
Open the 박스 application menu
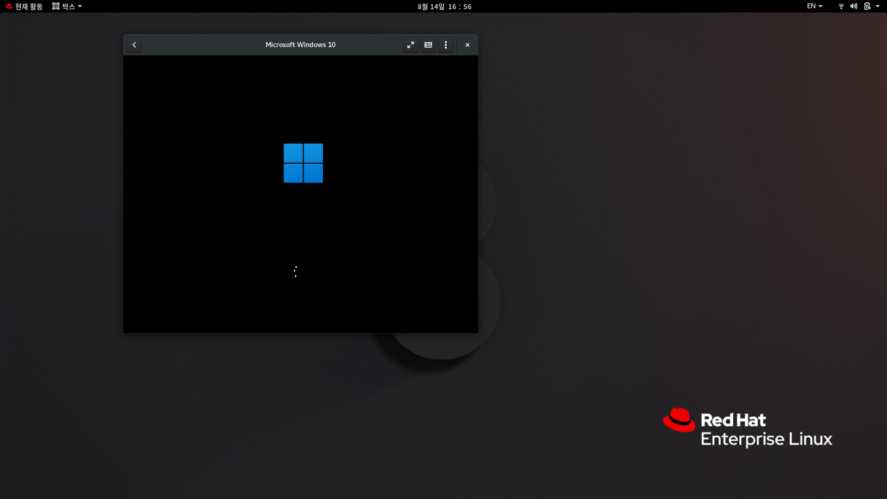click(67, 6)
